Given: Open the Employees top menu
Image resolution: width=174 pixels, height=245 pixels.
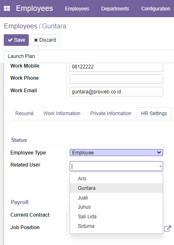Looking at the screenshot, I should [x=77, y=9].
